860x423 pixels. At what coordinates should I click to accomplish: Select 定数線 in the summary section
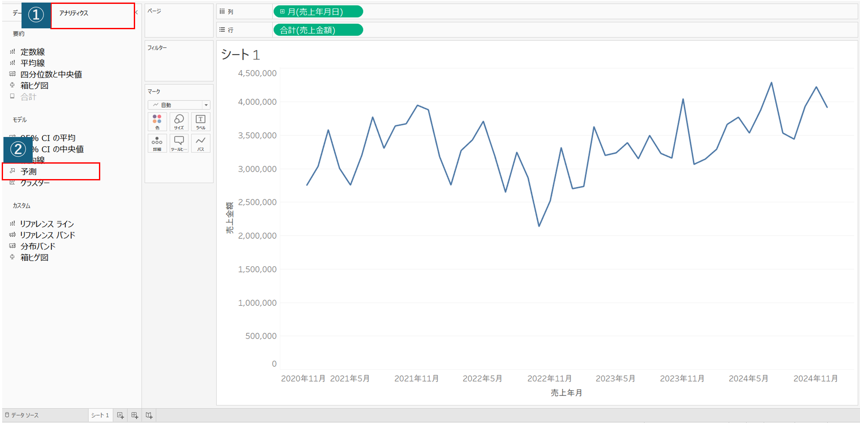click(x=33, y=52)
